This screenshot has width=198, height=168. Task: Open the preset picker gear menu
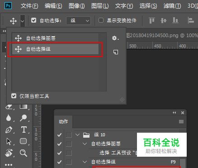(115, 38)
